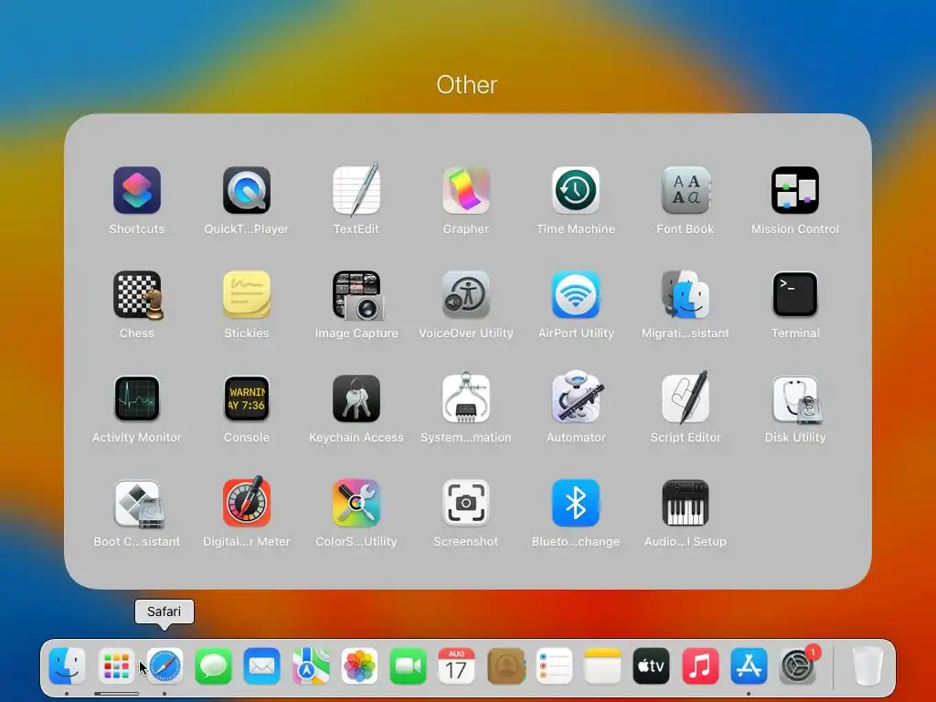Image resolution: width=936 pixels, height=702 pixels.
Task: Open Keychain Access
Action: coord(356,399)
